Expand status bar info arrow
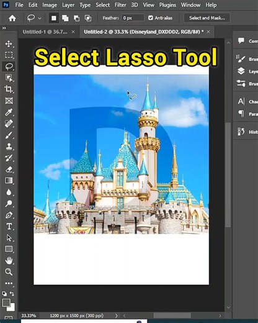 (x=117, y=316)
